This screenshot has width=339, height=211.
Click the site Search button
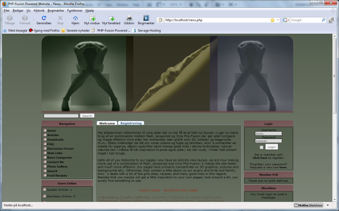[x=87, y=116]
